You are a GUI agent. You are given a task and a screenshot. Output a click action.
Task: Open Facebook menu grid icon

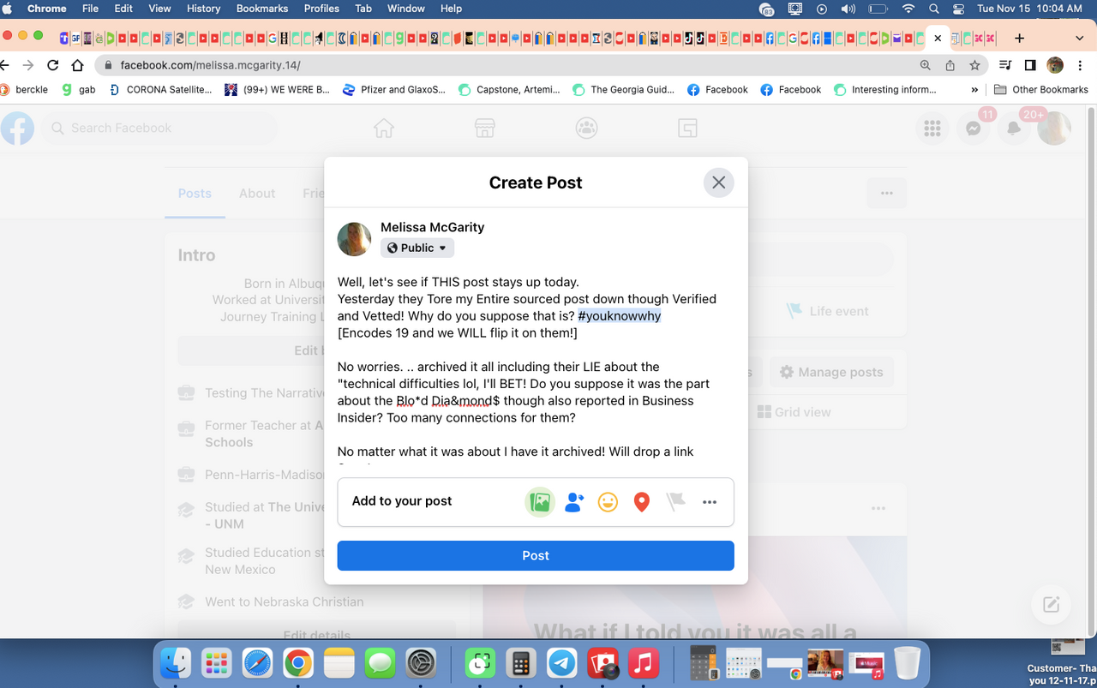coord(932,129)
